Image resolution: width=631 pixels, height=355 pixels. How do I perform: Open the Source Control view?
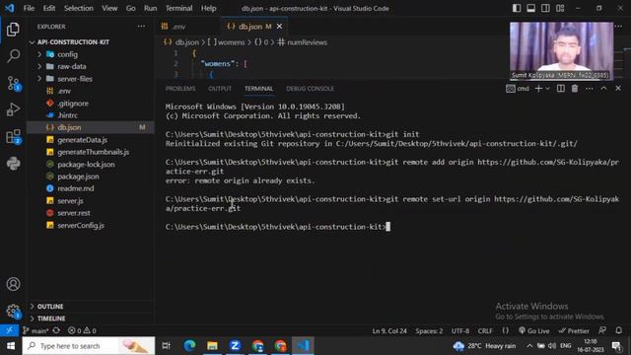pos(13,83)
